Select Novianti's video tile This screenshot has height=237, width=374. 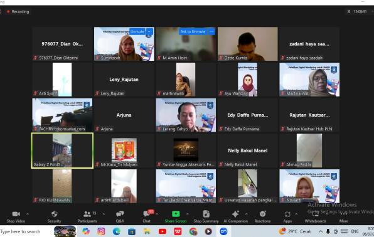309,186
